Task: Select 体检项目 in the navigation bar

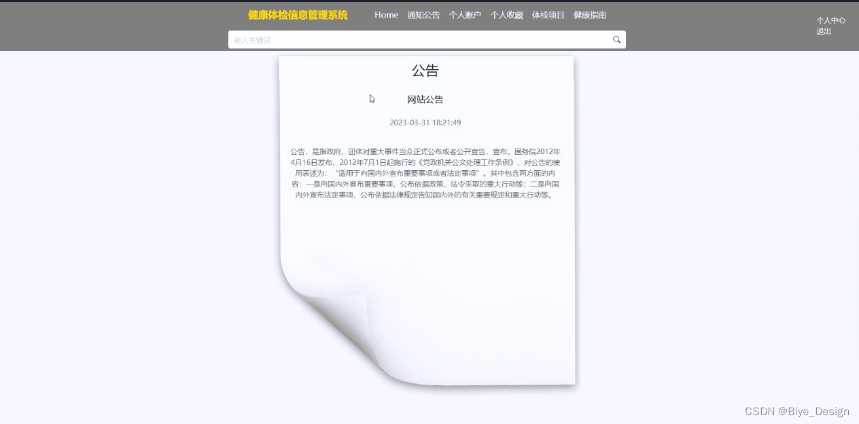Action: tap(548, 15)
